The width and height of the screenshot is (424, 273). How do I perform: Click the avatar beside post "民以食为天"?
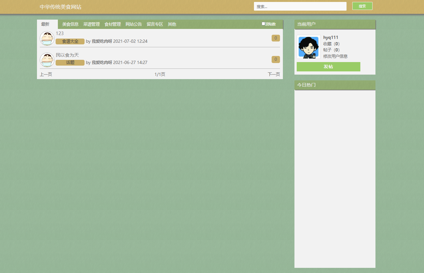coord(47,60)
